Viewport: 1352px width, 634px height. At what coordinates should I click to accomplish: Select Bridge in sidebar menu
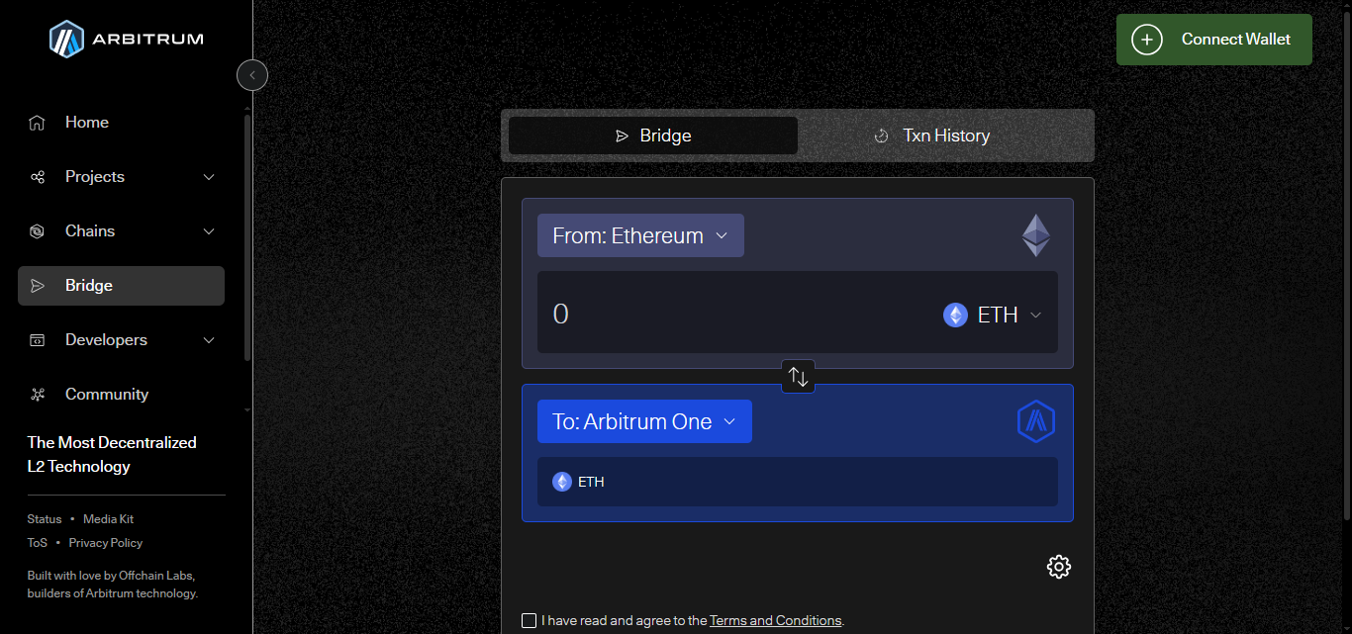tap(121, 286)
